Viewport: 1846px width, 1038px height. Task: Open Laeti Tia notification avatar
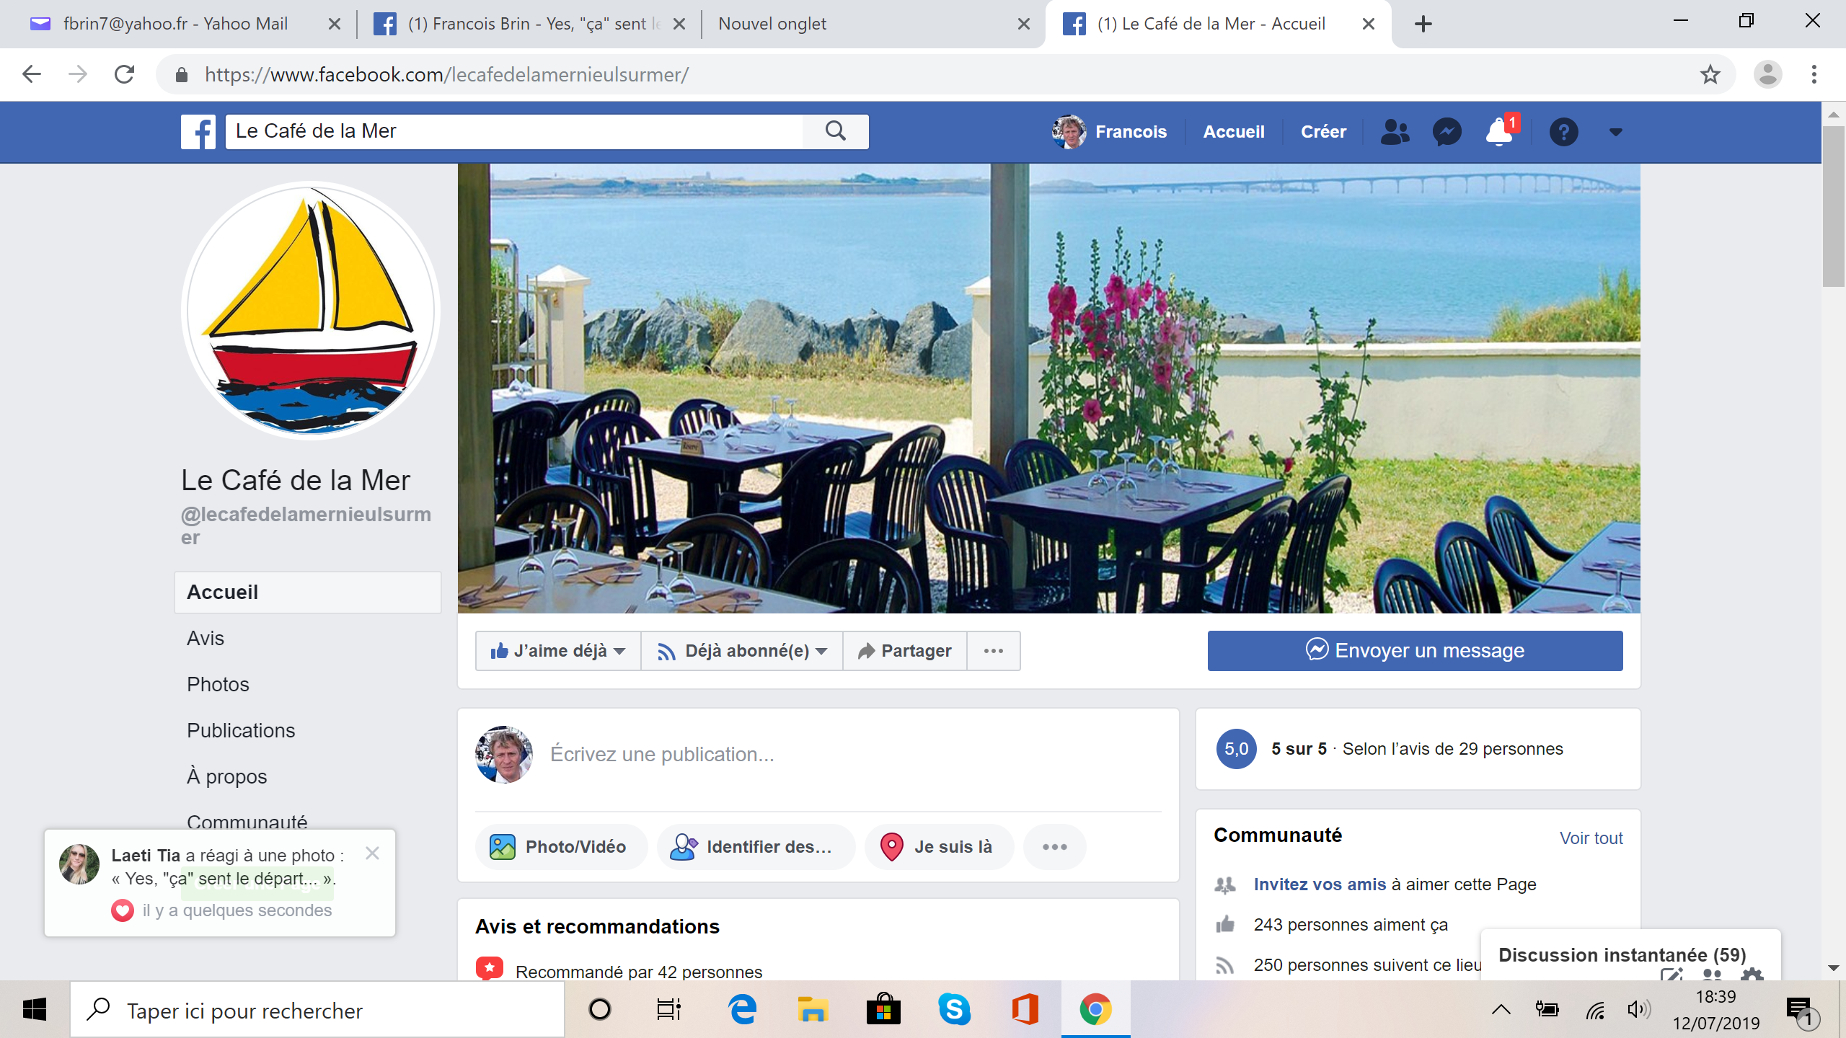tap(79, 864)
